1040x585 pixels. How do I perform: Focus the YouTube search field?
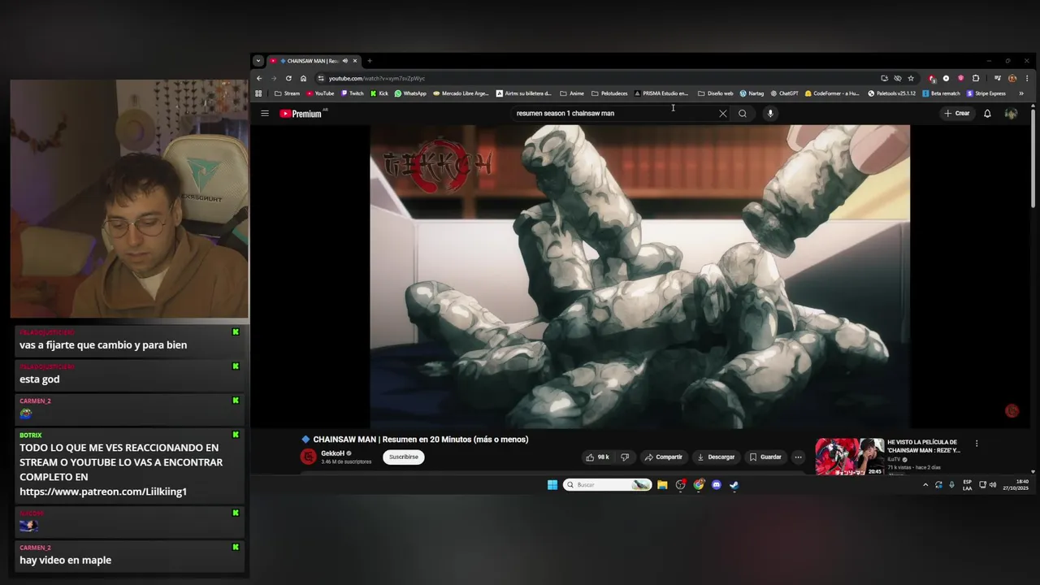(613, 114)
